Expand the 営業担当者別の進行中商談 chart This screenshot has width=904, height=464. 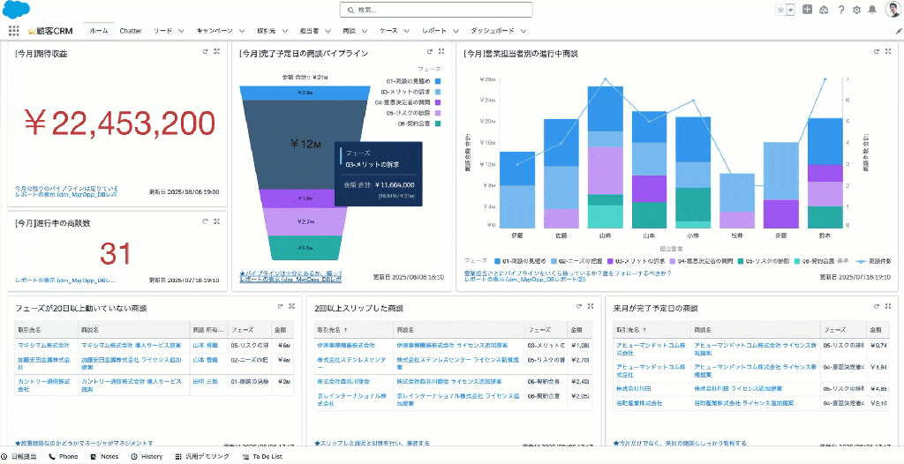[x=890, y=52]
